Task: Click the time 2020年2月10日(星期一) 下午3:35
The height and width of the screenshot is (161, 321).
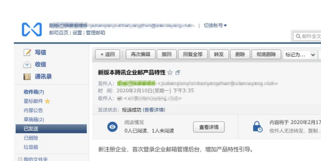Action: [155, 91]
